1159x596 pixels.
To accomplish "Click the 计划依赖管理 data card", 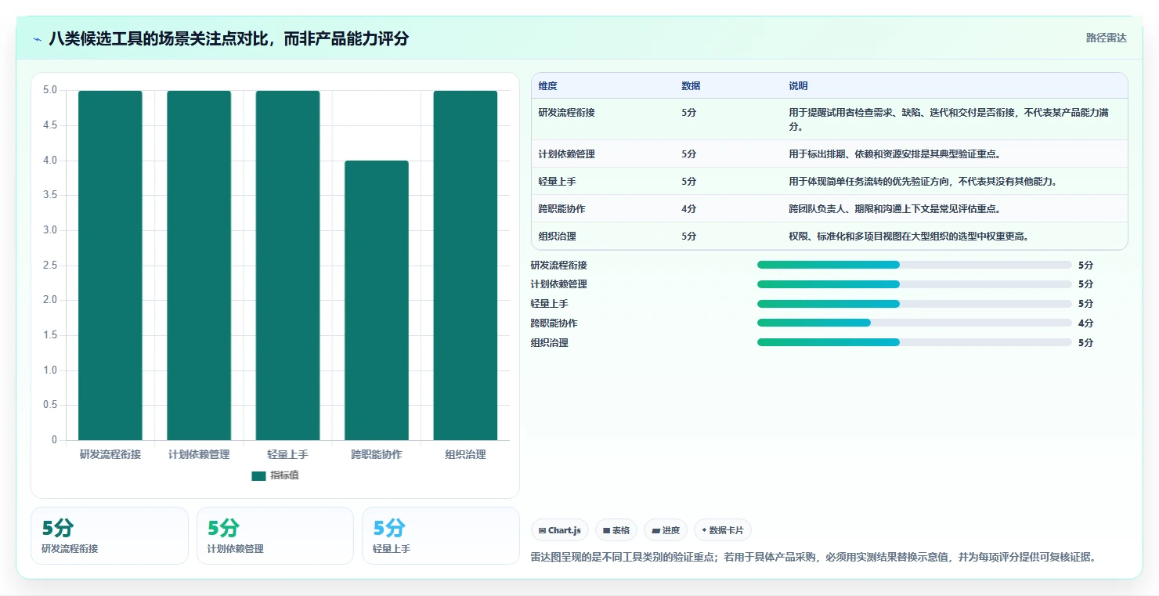I will [275, 536].
